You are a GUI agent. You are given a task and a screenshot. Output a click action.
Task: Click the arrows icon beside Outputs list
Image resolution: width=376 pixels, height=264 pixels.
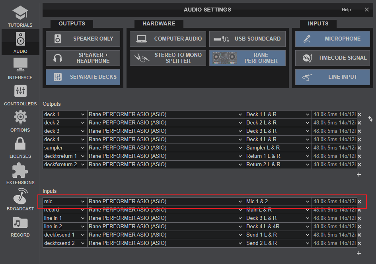pyautogui.click(x=370, y=118)
